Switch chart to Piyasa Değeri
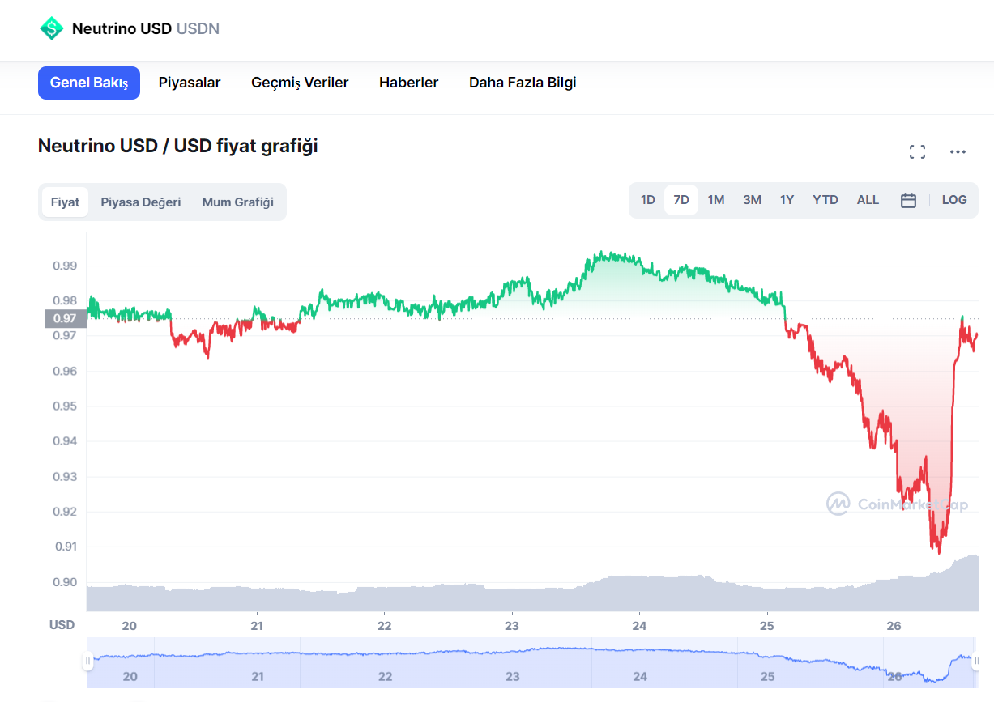 point(140,202)
